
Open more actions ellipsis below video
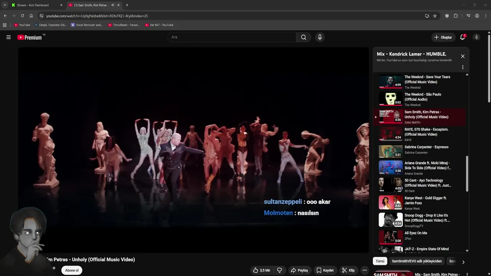[x=364, y=270]
